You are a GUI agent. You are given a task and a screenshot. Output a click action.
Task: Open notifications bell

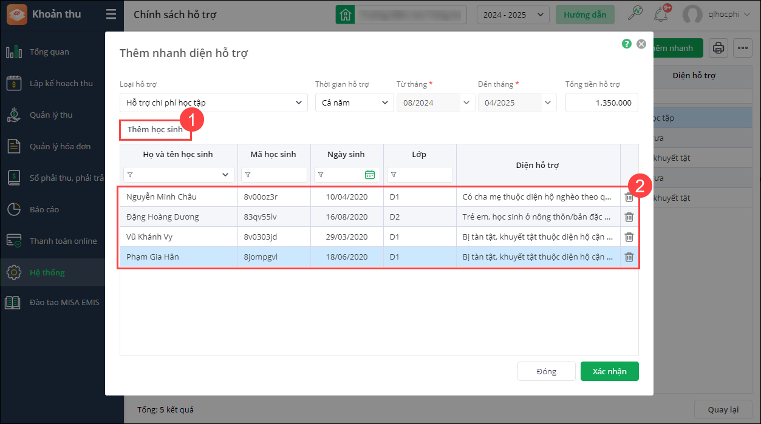click(x=661, y=14)
